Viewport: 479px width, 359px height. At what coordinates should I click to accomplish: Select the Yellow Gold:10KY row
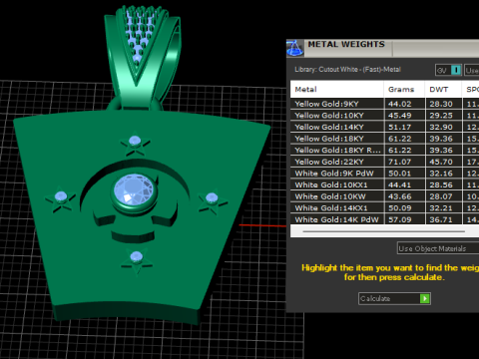[x=384, y=116]
